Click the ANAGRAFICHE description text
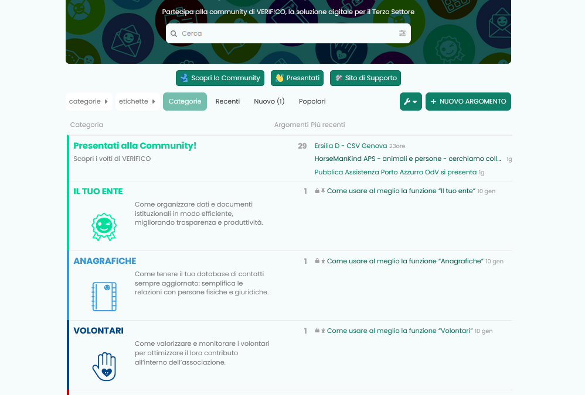Viewport: 585px width, 395px height. click(x=202, y=283)
